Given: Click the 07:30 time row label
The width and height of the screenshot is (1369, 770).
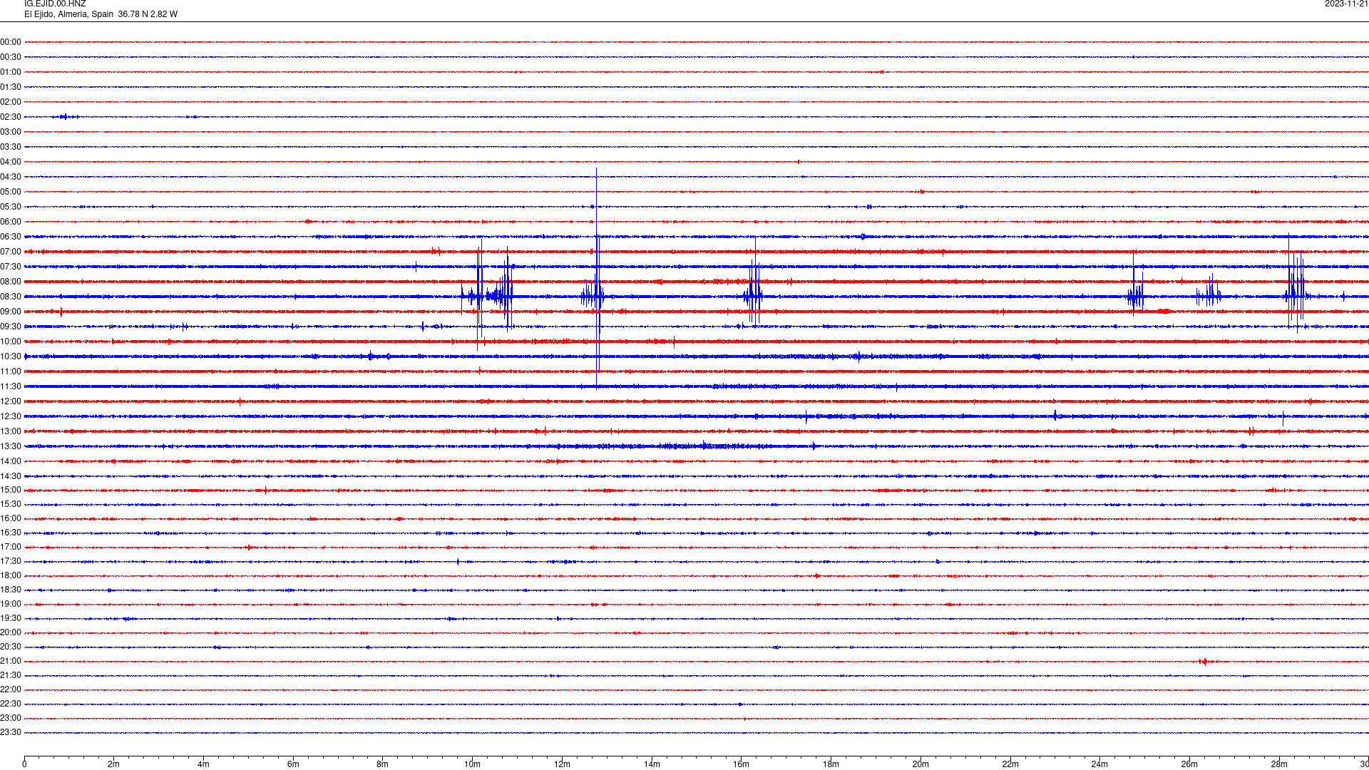Looking at the screenshot, I should tap(11, 267).
